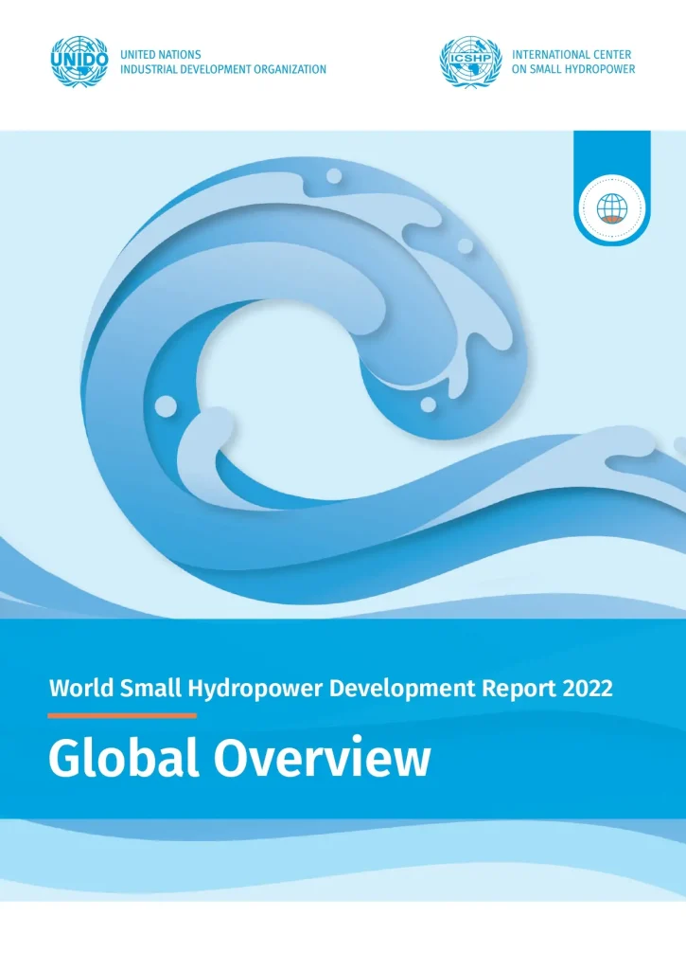Select United Nations Industrial Development Organization text
686x970 pixels.
(222, 63)
